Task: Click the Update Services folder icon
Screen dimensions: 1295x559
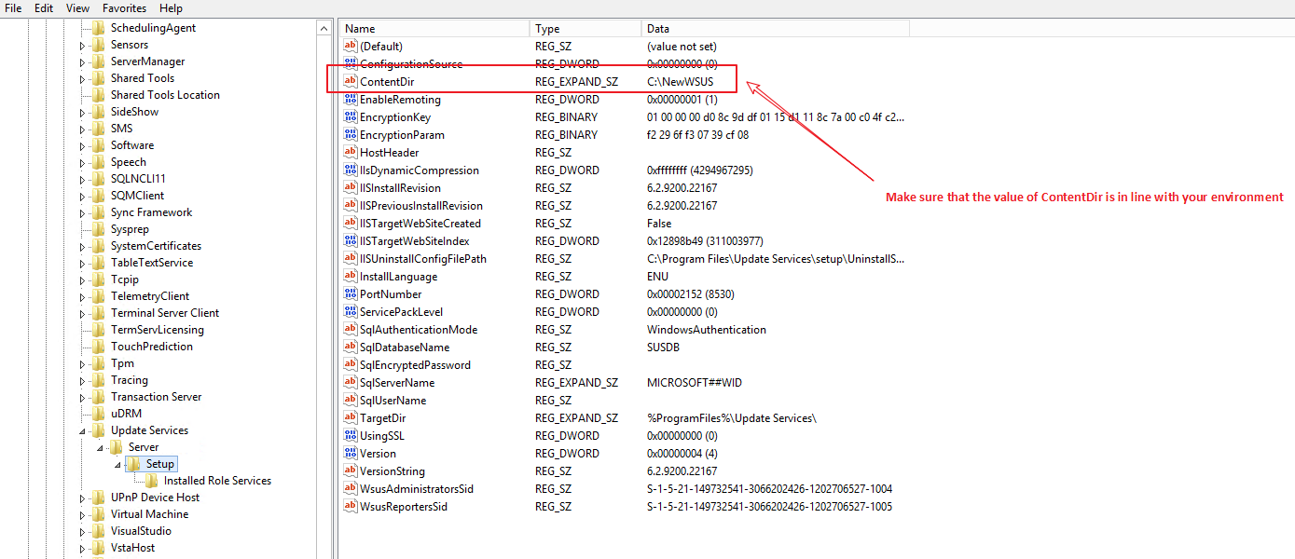Action: coord(99,430)
